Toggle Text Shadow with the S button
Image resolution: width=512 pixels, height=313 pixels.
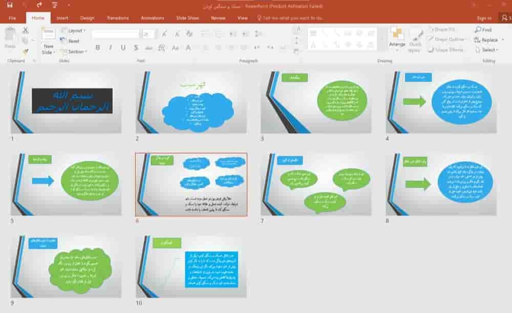click(x=136, y=47)
